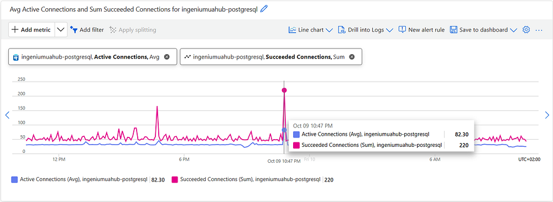Click the New alert rule icon
The height and width of the screenshot is (202, 553).
pyautogui.click(x=403, y=30)
